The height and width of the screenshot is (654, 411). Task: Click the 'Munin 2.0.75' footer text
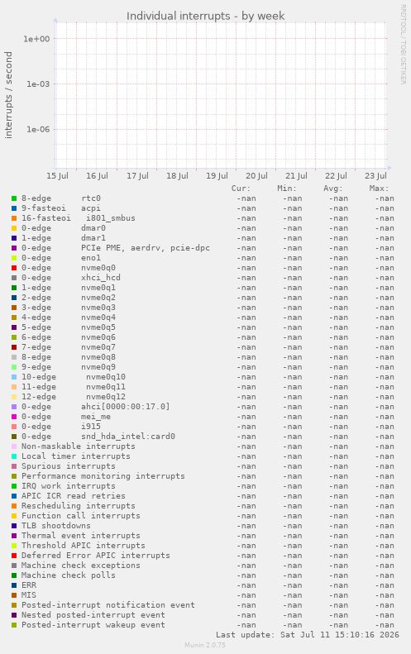[205, 645]
